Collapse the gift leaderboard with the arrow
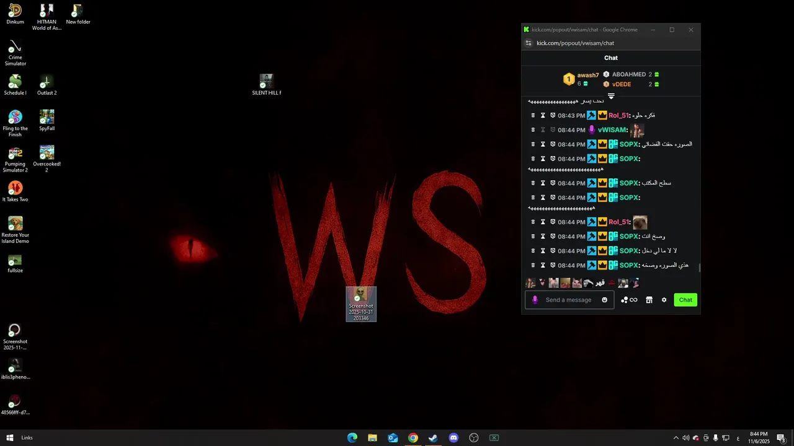 [x=611, y=96]
